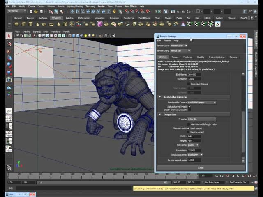Choose the Lasso select tool
The image size is (263, 197).
9,43
